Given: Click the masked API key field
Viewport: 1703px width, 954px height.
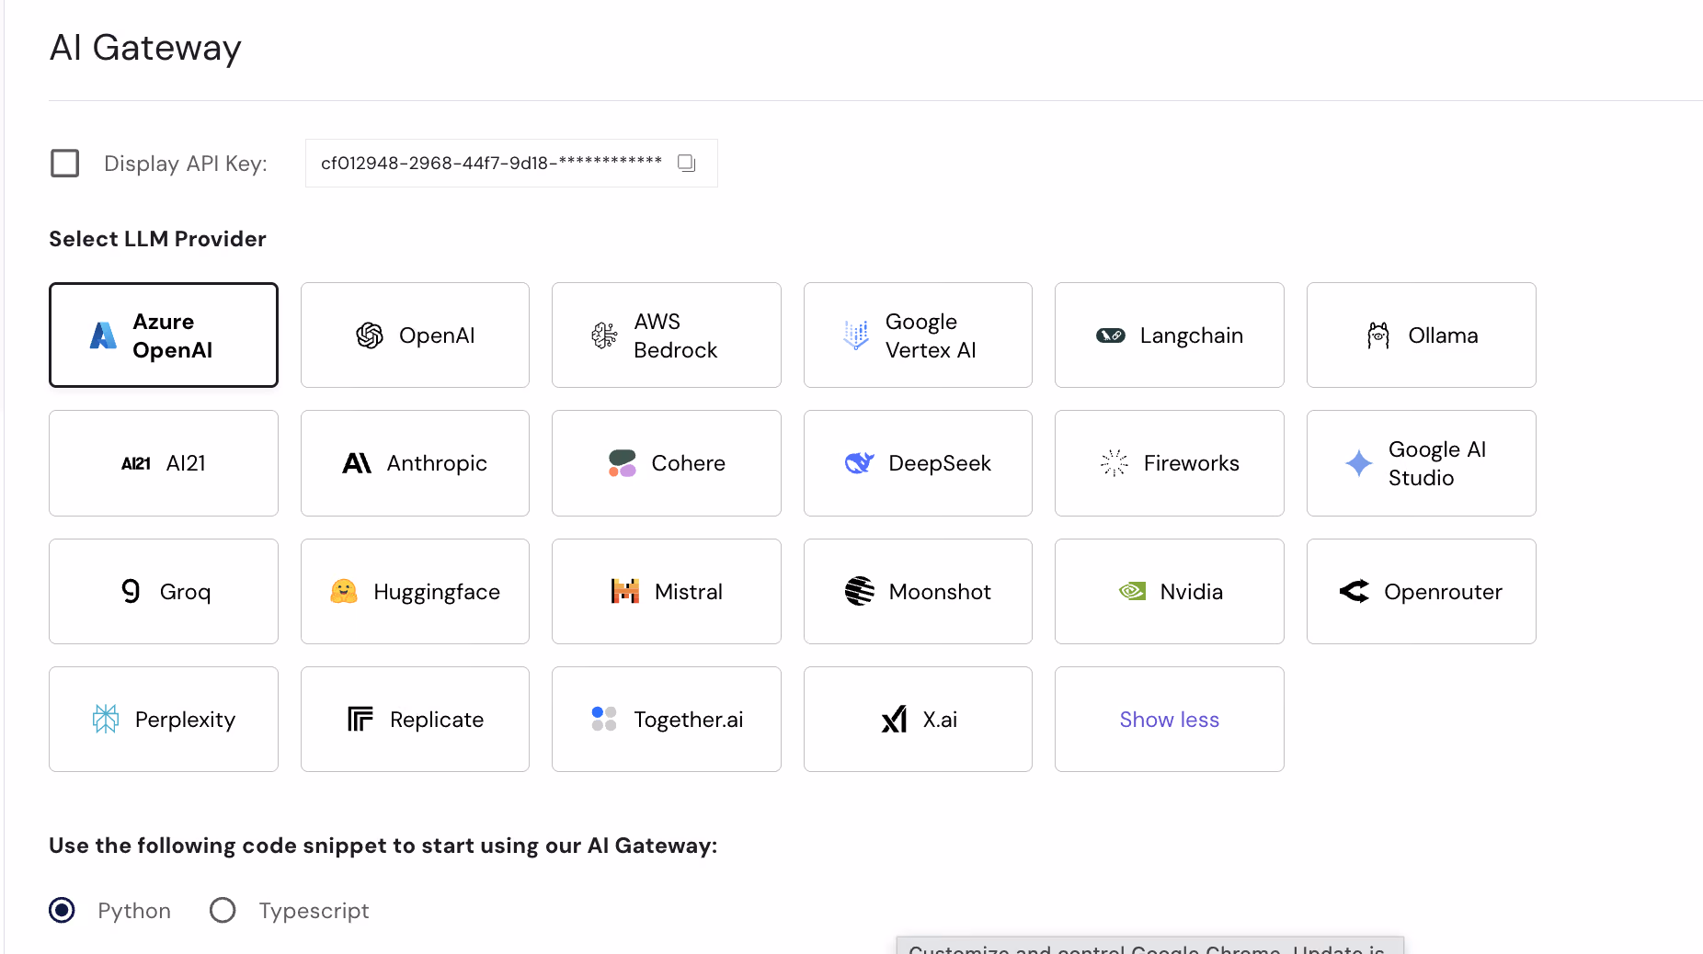Looking at the screenshot, I should 511,163.
